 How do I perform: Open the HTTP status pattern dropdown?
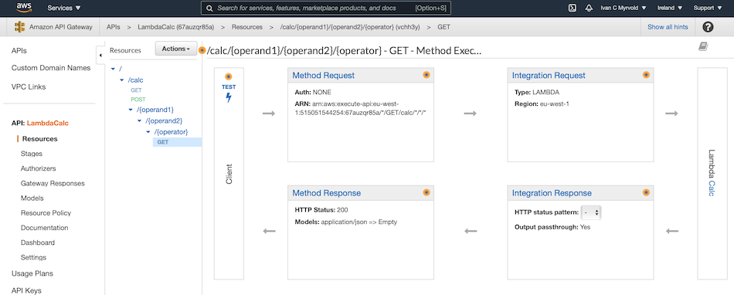[x=591, y=212]
